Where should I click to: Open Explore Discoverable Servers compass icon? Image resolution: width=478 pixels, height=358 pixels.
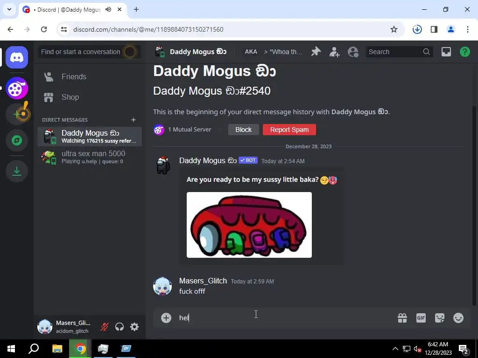(x=17, y=140)
